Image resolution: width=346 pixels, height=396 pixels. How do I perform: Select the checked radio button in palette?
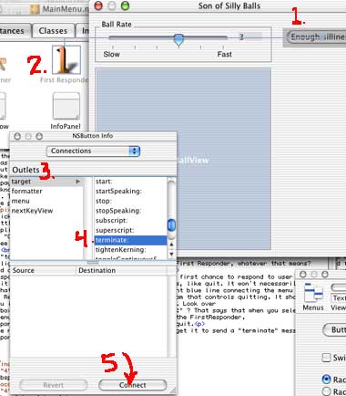(x=326, y=380)
